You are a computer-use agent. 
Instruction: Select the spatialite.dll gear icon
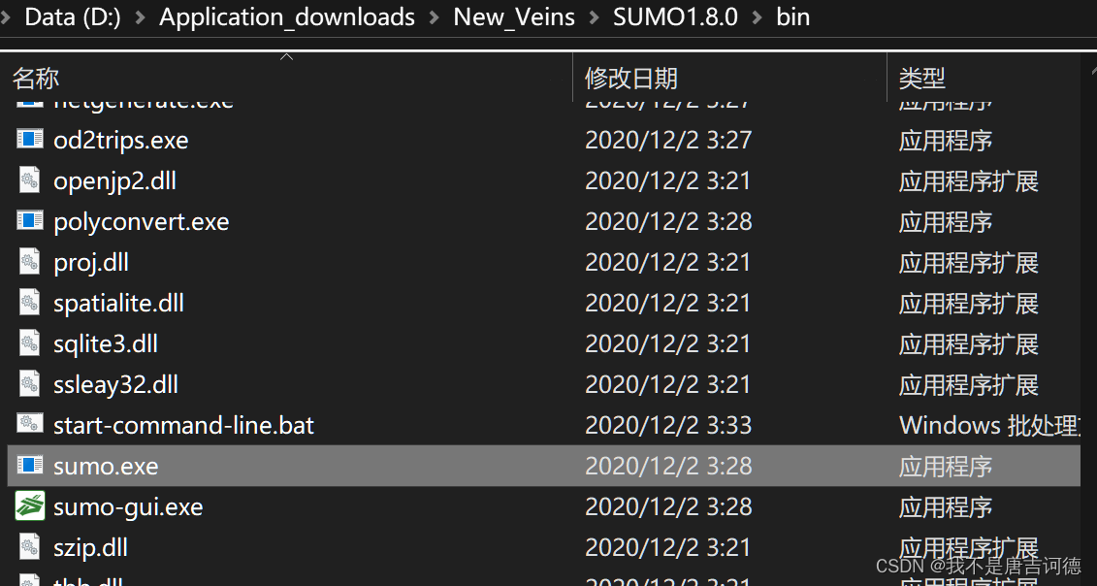[x=30, y=302]
